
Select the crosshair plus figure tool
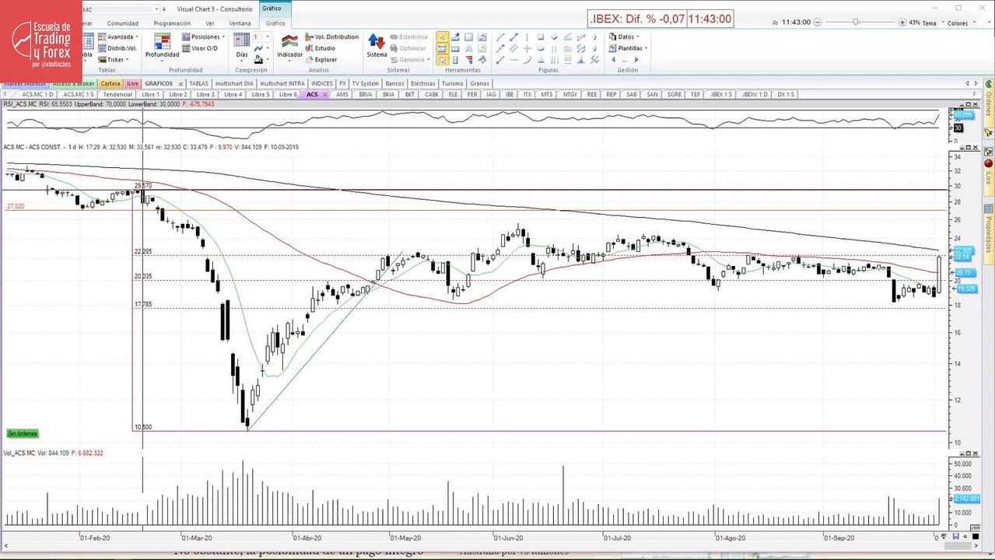point(527,48)
